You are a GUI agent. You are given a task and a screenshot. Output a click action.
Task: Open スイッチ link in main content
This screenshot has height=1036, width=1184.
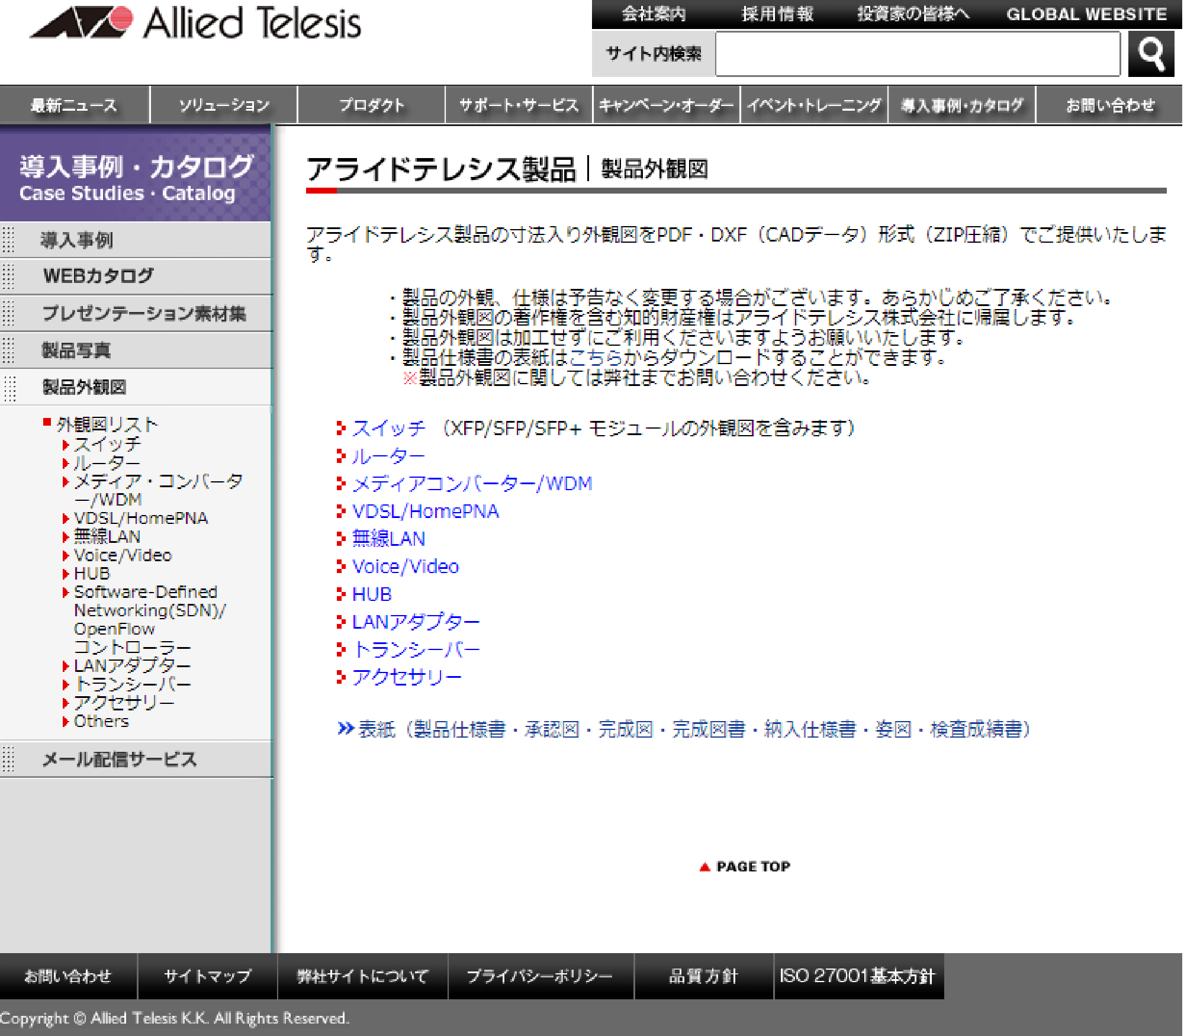(x=388, y=428)
